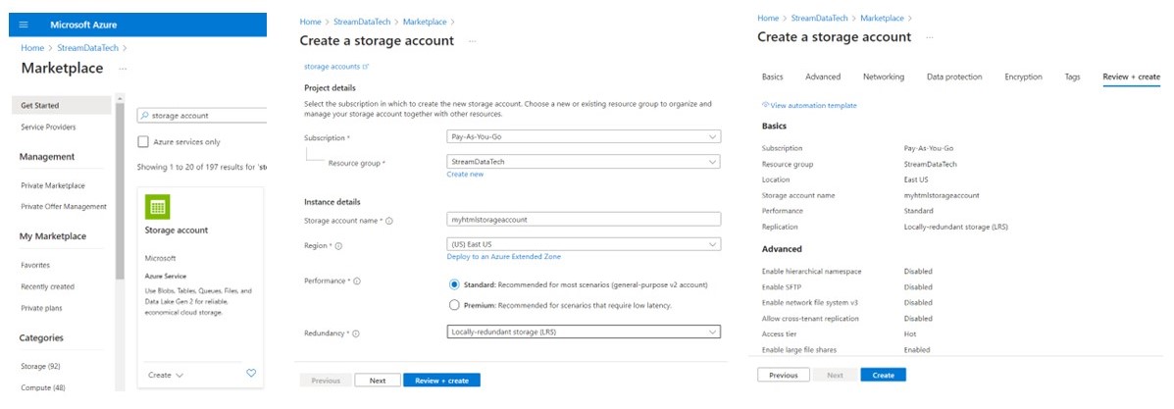The height and width of the screenshot is (409, 1174).
Task: Switch to the Encryption tab
Action: coord(1023,77)
